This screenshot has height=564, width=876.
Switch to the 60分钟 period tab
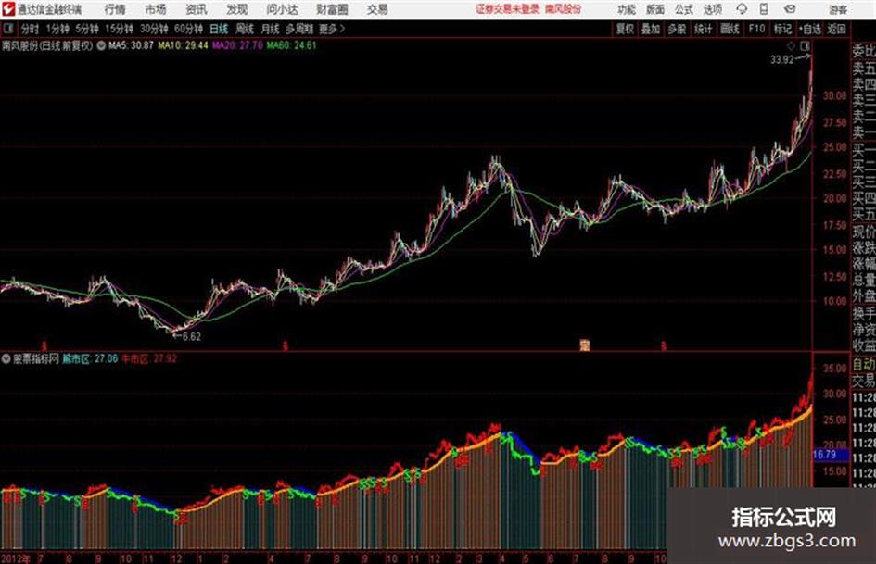tap(188, 29)
